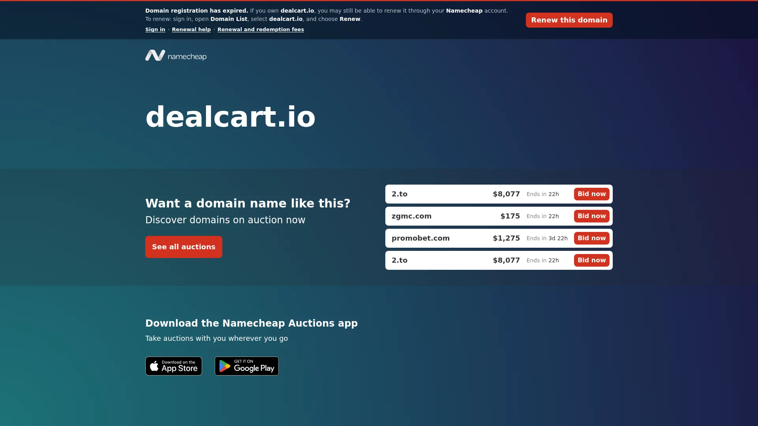Bid now on the first 2.to listing
This screenshot has height=426, width=758.
pos(591,194)
